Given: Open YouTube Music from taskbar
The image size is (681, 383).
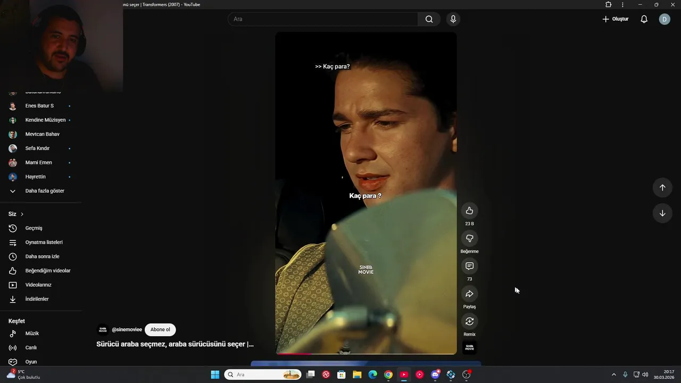Looking at the screenshot, I should point(420,374).
